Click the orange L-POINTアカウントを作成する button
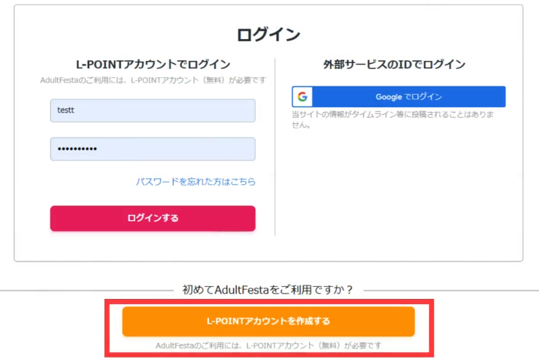Screen dimensions: 539x359 pyautogui.click(x=268, y=321)
